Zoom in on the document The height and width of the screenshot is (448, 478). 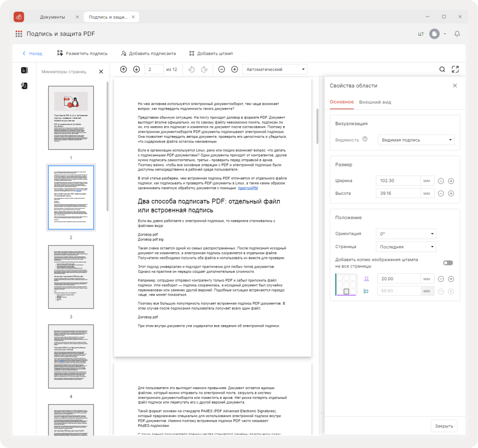[x=234, y=69]
